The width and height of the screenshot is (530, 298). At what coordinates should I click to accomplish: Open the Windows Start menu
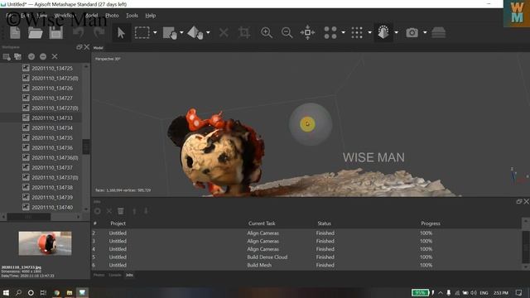coord(6,292)
